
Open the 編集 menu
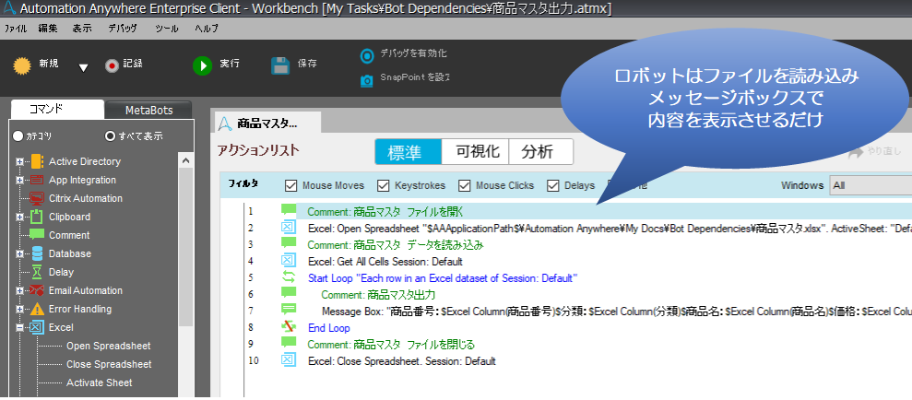coord(48,29)
